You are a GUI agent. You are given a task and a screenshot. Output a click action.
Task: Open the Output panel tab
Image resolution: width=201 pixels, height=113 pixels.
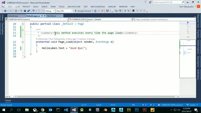pos(8,100)
